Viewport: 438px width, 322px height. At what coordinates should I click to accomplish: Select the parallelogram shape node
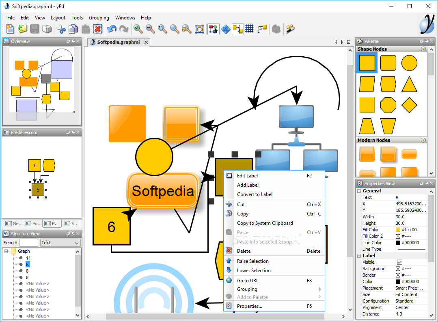(x=367, y=84)
